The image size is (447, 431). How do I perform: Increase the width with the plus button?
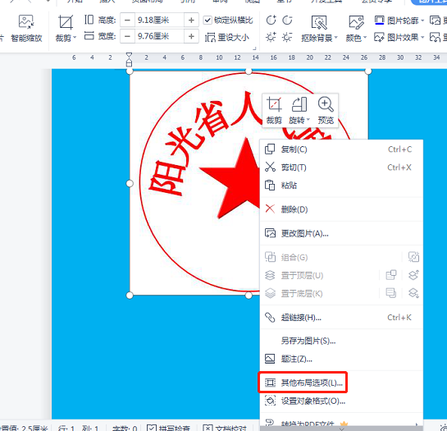click(x=191, y=36)
